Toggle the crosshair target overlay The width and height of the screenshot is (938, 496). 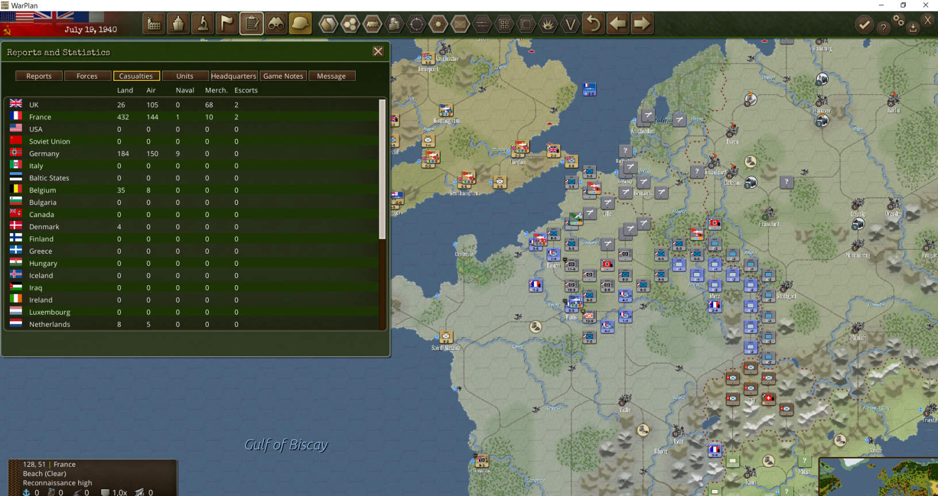pos(416,24)
